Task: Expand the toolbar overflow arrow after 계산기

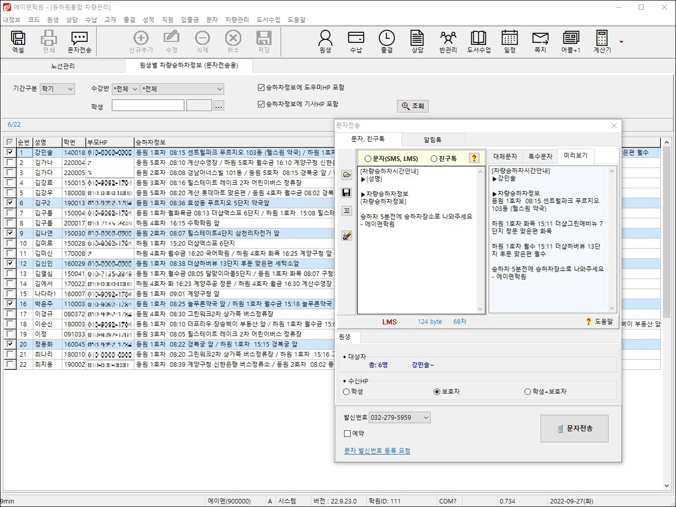Action: [621, 42]
